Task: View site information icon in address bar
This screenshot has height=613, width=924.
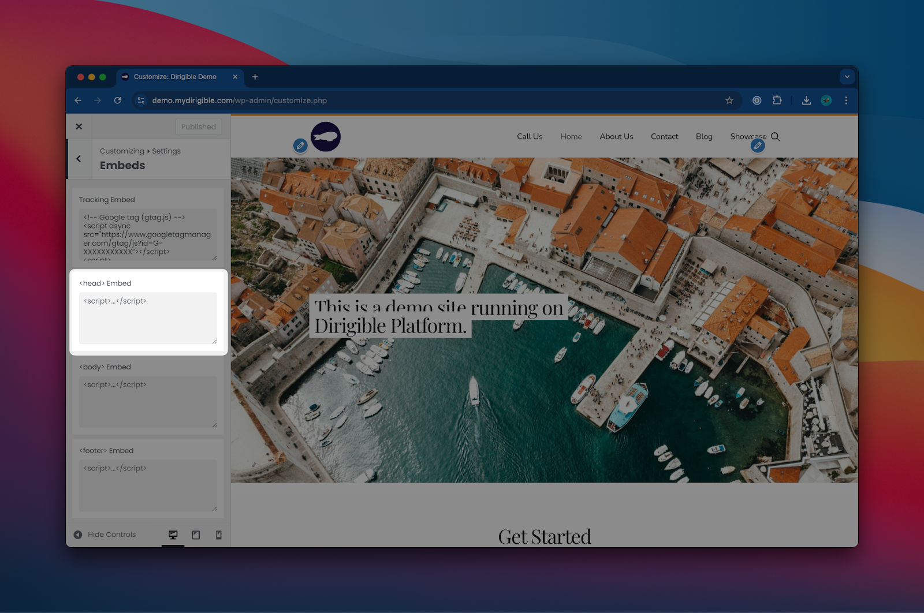Action: tap(141, 100)
